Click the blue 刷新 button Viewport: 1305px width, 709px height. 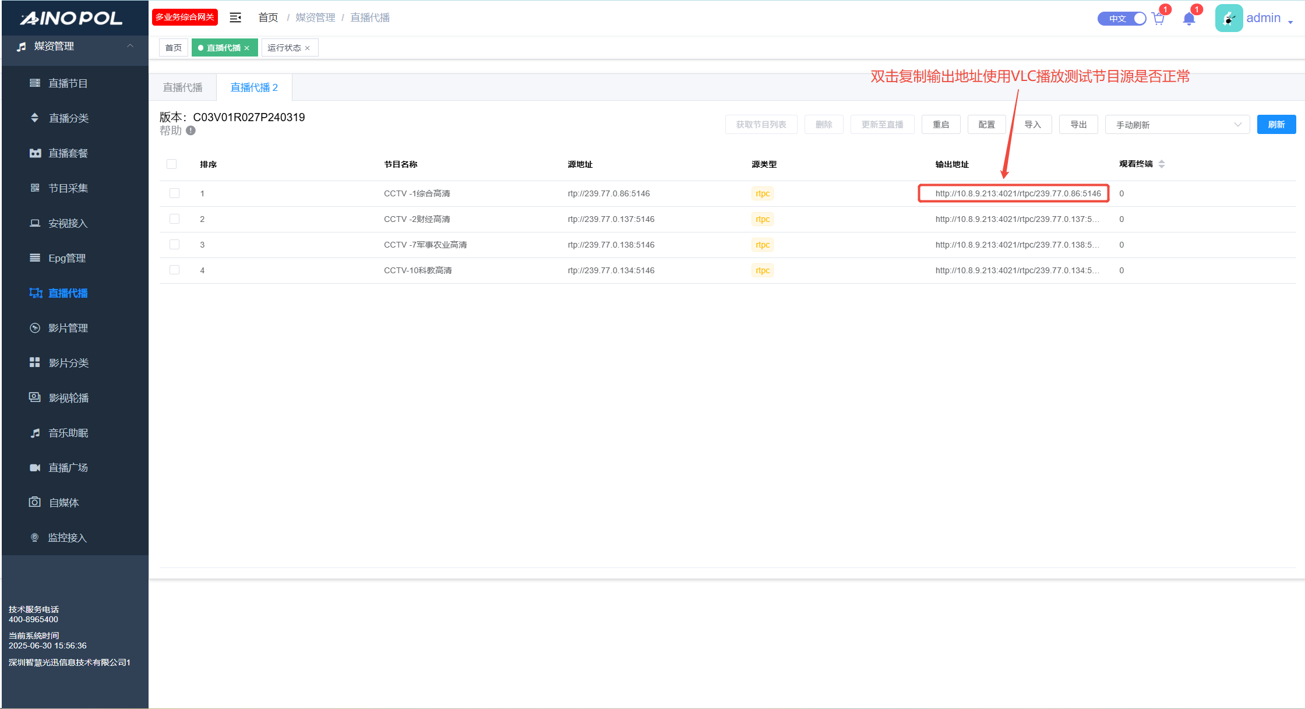(x=1276, y=125)
